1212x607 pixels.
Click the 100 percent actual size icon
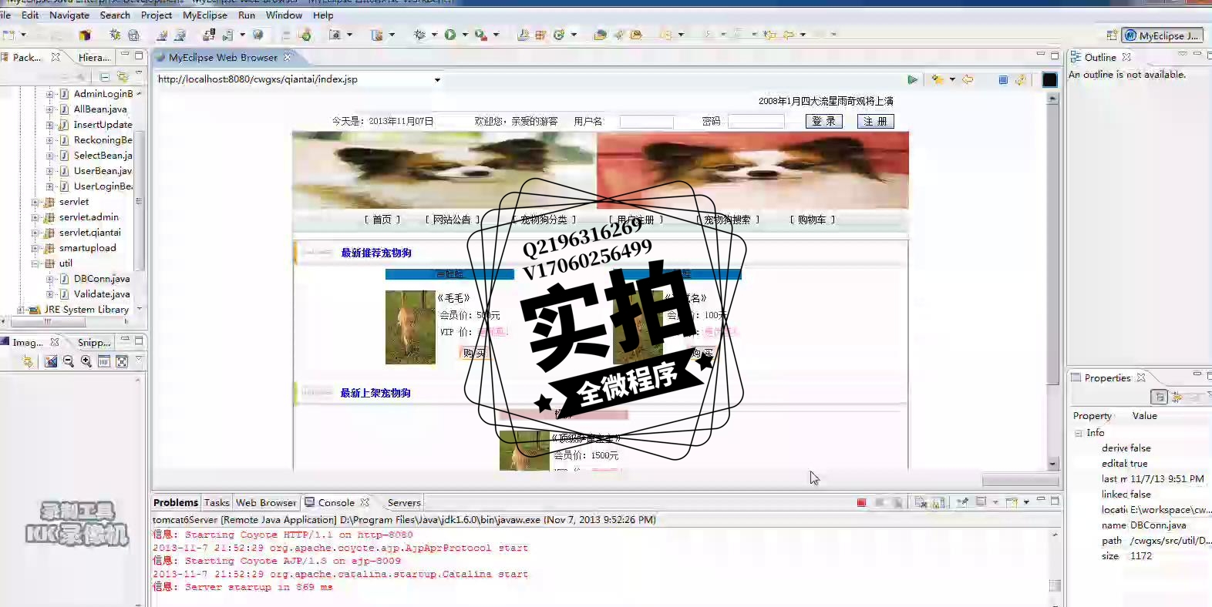point(104,361)
